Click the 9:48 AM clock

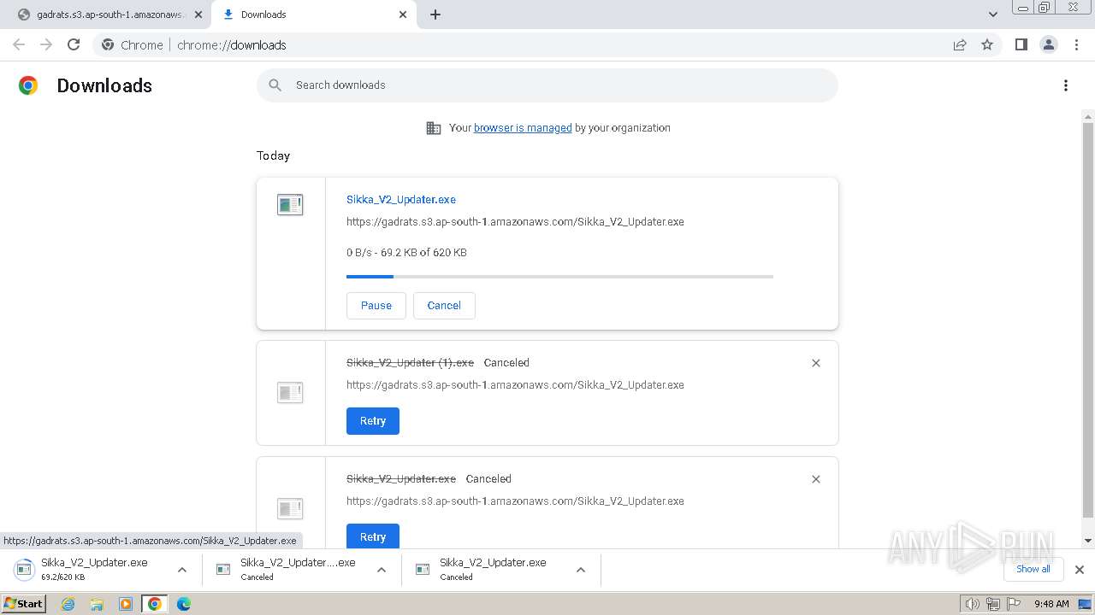tap(1051, 604)
